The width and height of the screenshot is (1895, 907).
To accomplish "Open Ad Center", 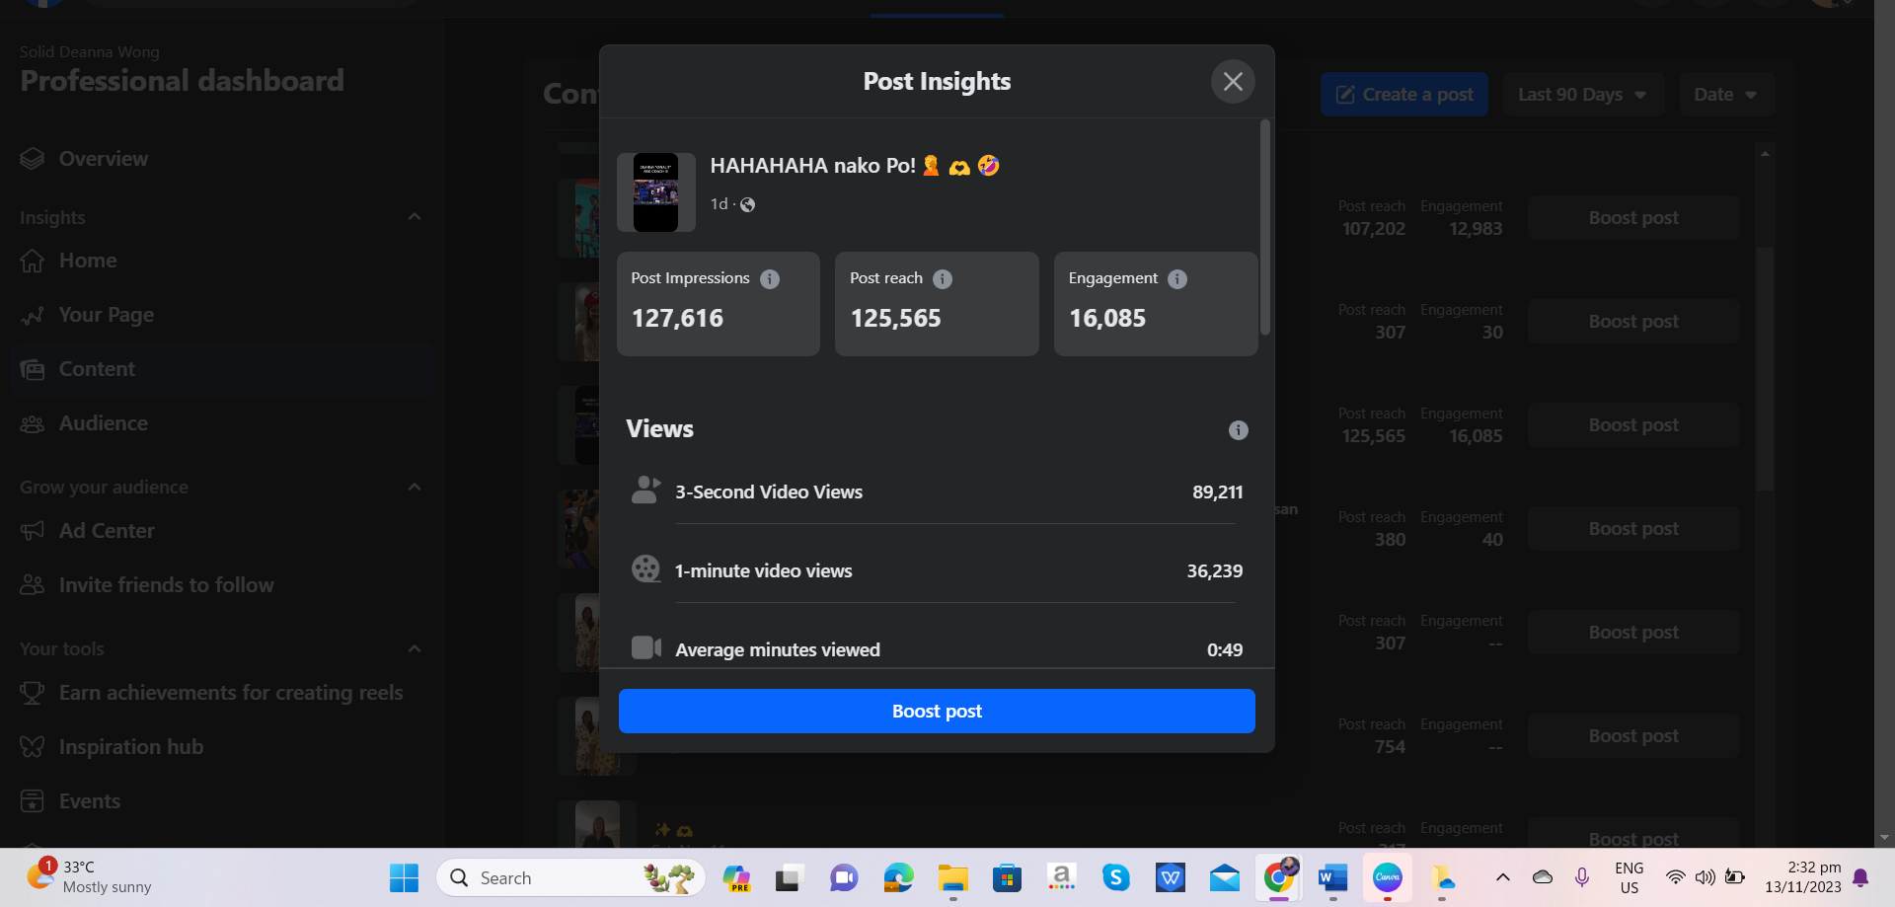I will [x=222, y=531].
